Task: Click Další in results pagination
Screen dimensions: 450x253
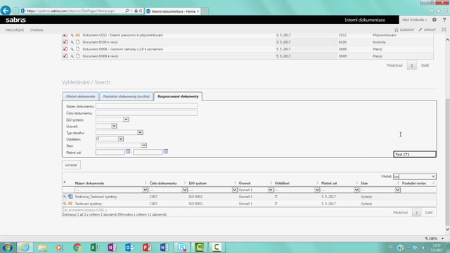Action: 429,212
